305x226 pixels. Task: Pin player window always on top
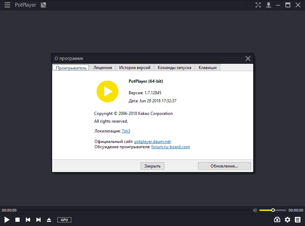pyautogui.click(x=269, y=5)
